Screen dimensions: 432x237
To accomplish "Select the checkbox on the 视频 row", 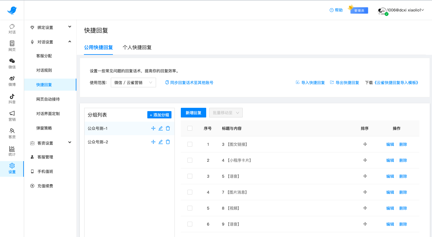I will (x=190, y=208).
